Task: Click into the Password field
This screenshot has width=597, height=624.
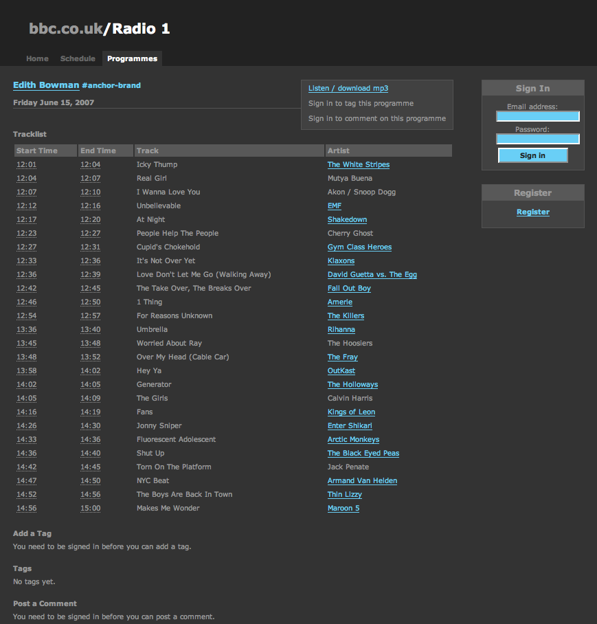Action: (x=537, y=139)
